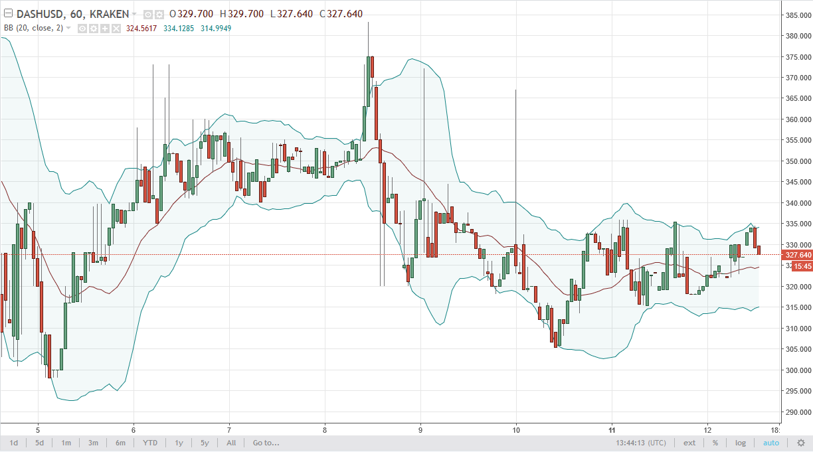Collapse the chart legend with minus box icon

[x=8, y=14]
